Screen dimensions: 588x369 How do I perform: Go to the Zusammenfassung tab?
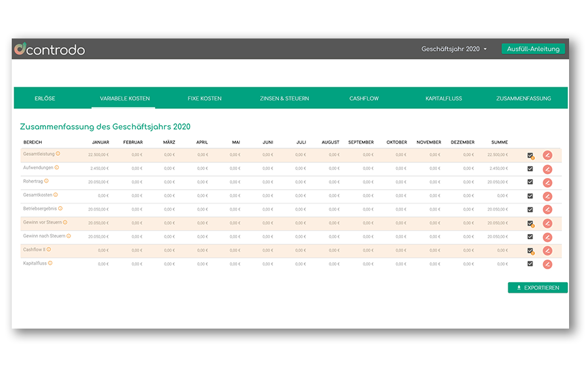[523, 98]
